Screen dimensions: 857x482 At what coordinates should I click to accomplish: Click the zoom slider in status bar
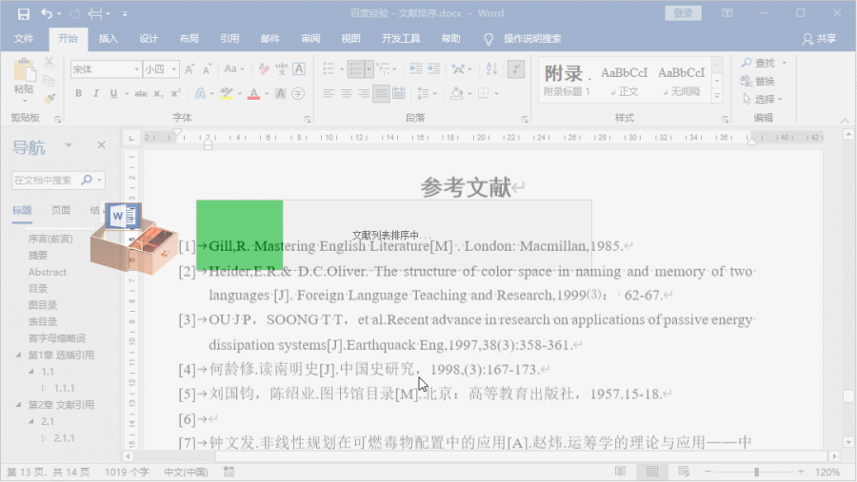757,472
